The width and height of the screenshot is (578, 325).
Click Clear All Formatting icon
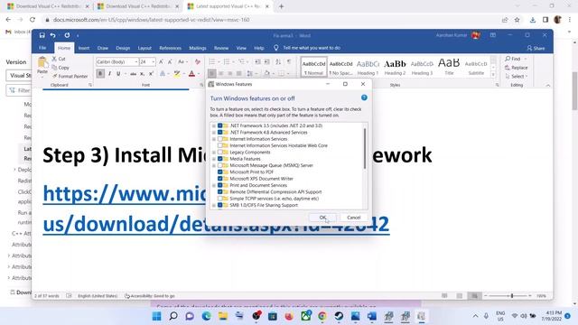198,62
